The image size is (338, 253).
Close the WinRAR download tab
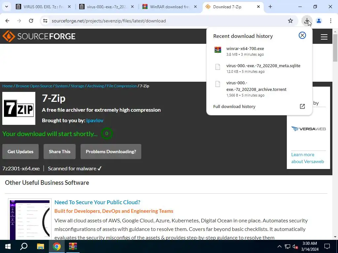point(195,7)
